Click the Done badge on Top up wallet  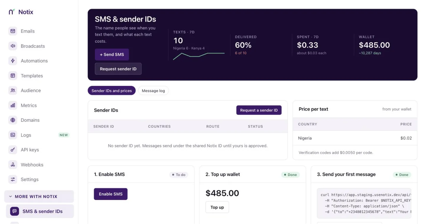click(x=290, y=175)
